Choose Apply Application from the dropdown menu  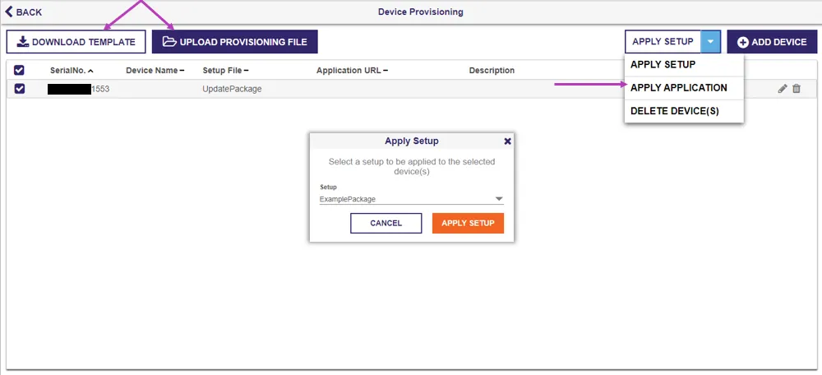click(x=684, y=88)
